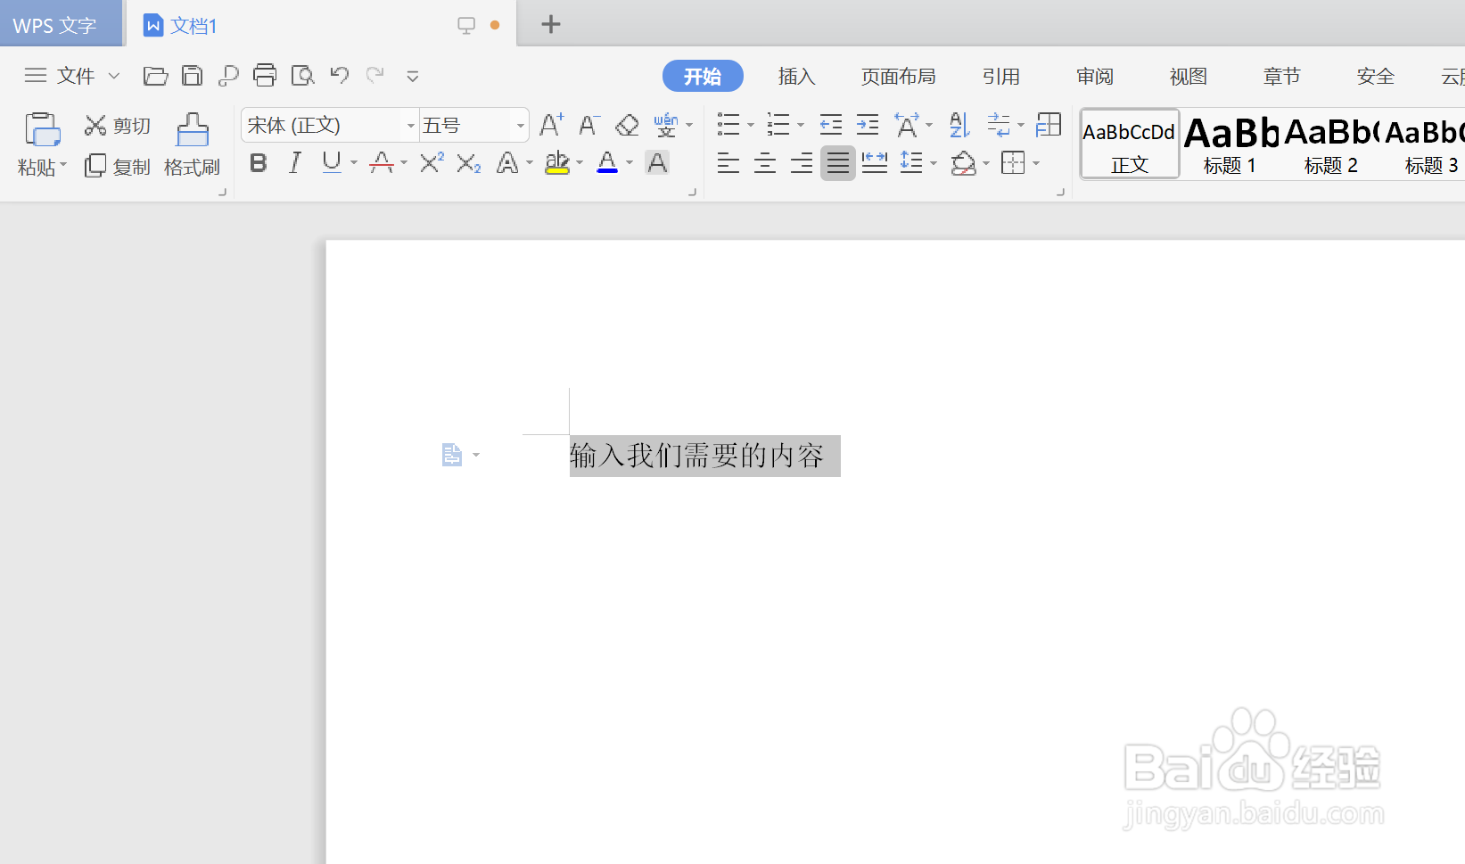Activate the Format Painter brush

[x=192, y=144]
